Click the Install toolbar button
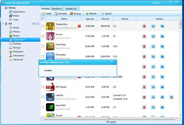Viewport: 184px width, 125px height. click(x=47, y=14)
